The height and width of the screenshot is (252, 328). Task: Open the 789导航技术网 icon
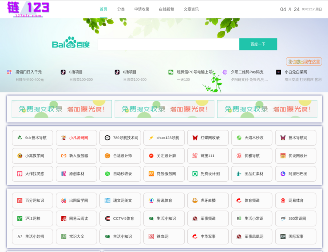click(x=107, y=138)
